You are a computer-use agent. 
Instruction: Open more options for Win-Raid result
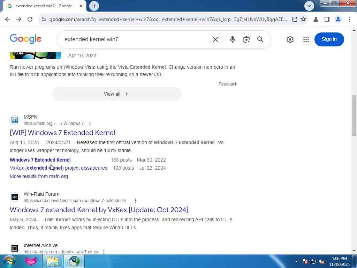[136, 201]
